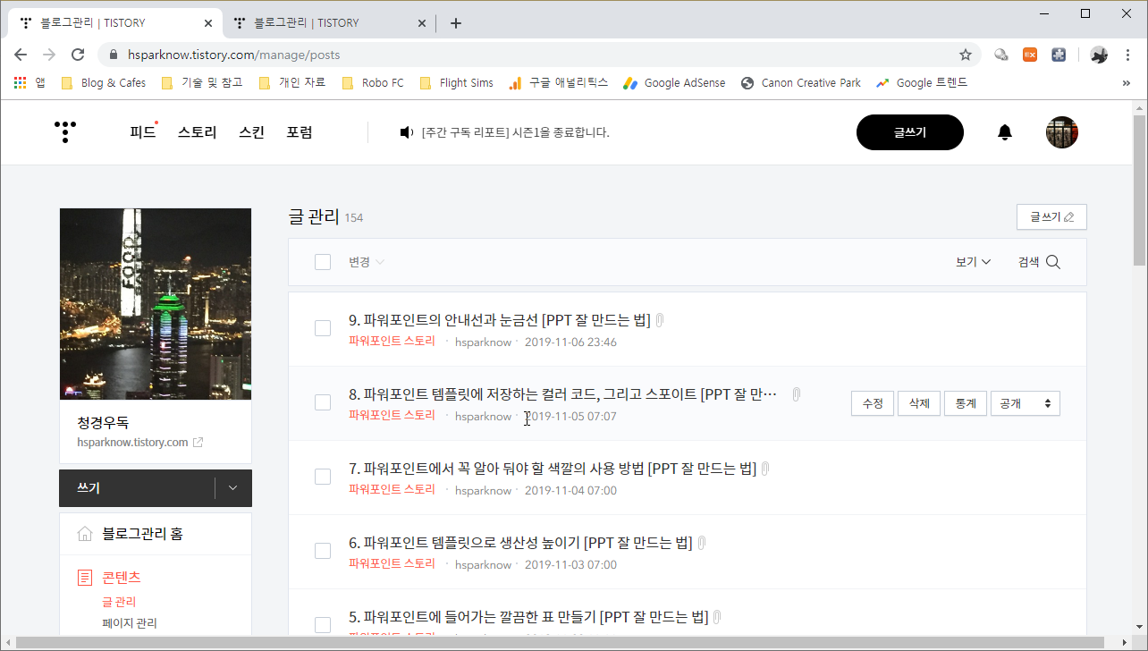Screen dimensions: 1148x651
Task: Open Google AdSense bookmark
Action: 675,83
